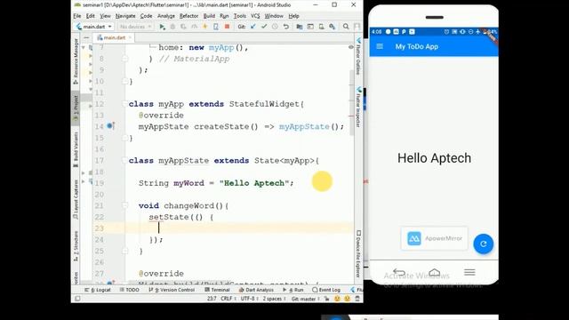Click the Git history clock icon
The height and width of the screenshot is (320, 569).
(275, 27)
